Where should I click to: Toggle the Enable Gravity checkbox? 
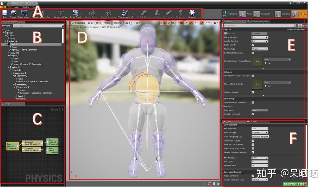[x=253, y=45]
